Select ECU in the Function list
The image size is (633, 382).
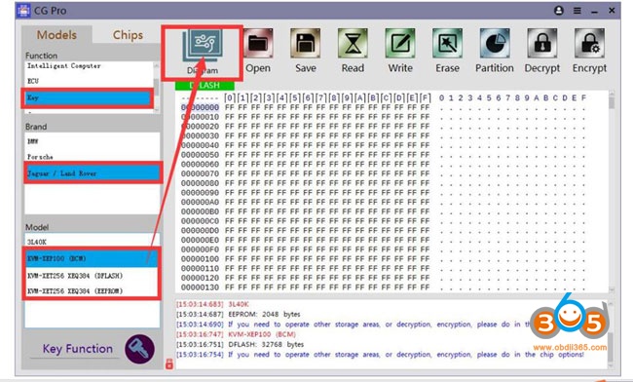tap(89, 81)
